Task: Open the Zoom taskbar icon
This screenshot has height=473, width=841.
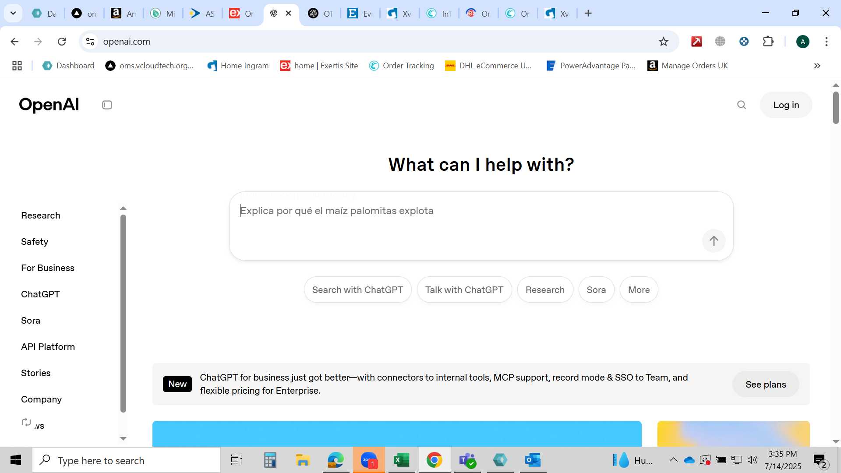Action: (369, 460)
